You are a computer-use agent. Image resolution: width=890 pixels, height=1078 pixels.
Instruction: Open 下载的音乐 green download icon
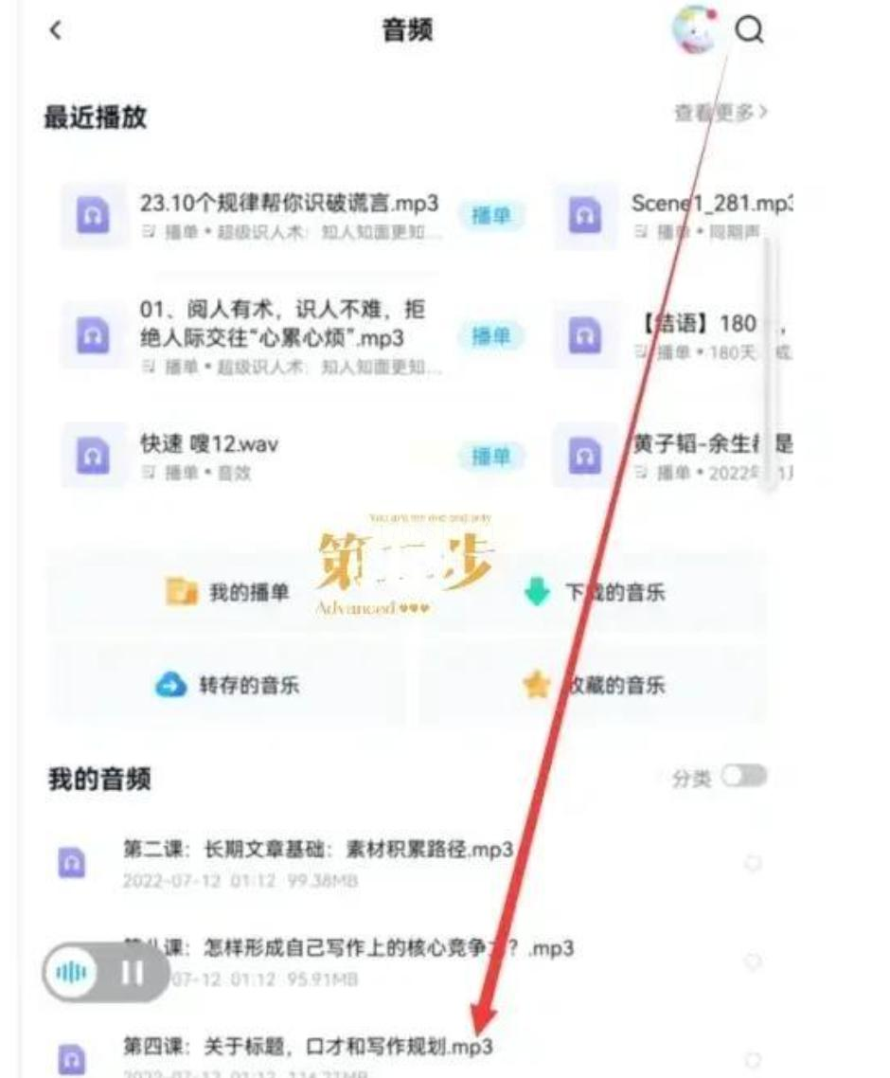tap(537, 592)
